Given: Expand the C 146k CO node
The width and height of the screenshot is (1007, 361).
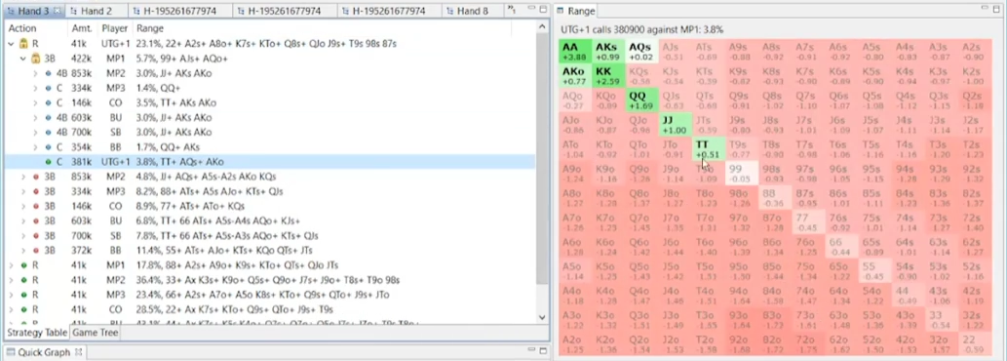Looking at the screenshot, I should tap(36, 102).
